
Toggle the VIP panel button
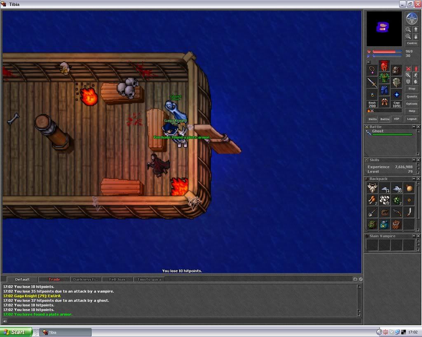pyautogui.click(x=396, y=119)
